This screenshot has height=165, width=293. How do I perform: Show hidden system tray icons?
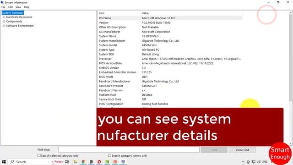(243, 162)
